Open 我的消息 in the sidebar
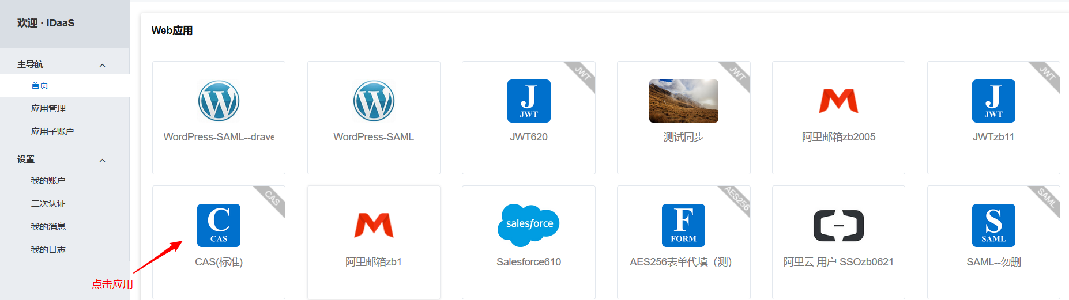This screenshot has width=1069, height=300. click(48, 226)
